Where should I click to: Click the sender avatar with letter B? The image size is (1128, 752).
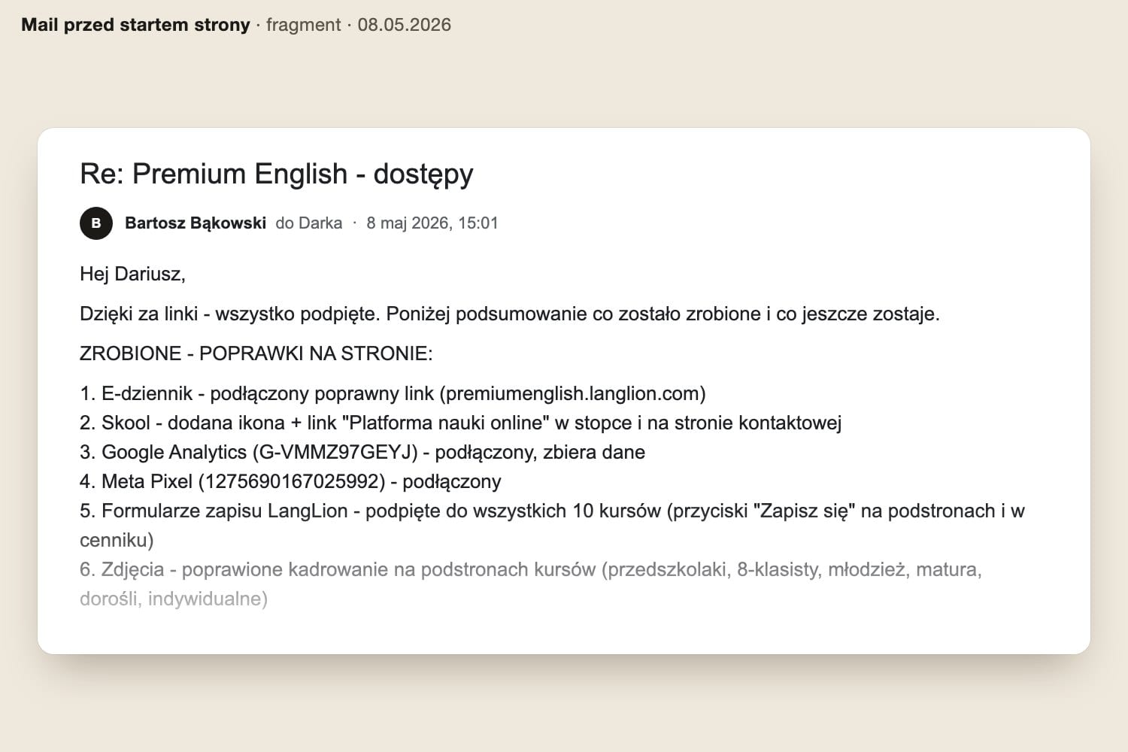(x=96, y=223)
